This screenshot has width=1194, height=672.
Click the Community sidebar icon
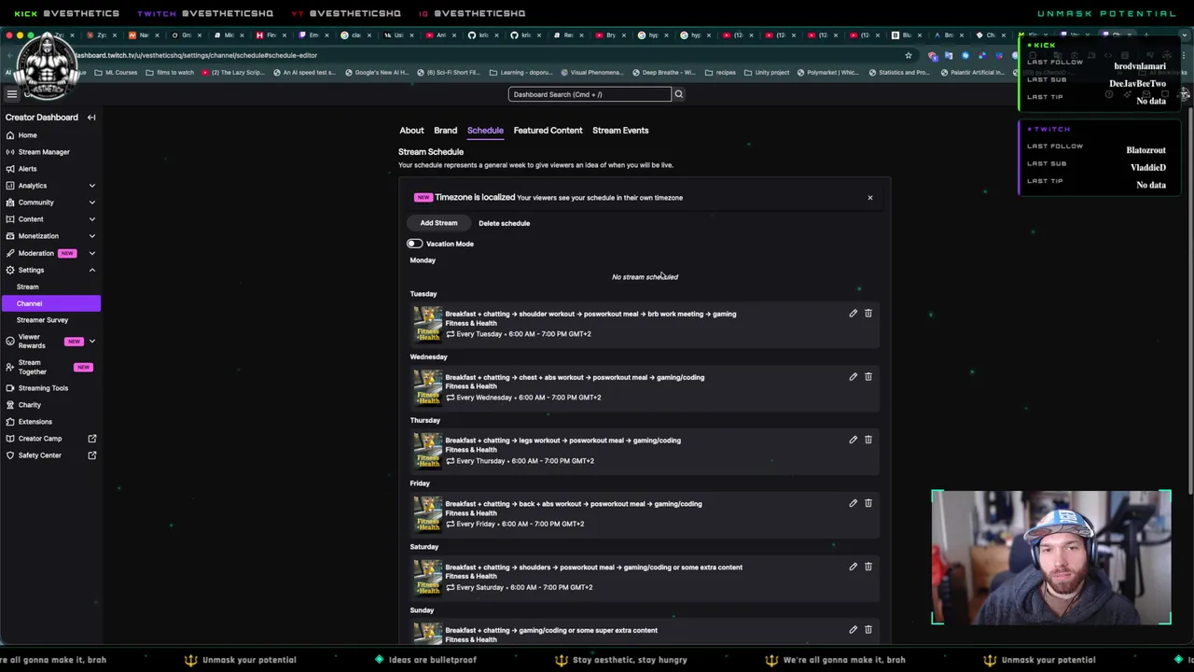point(10,203)
